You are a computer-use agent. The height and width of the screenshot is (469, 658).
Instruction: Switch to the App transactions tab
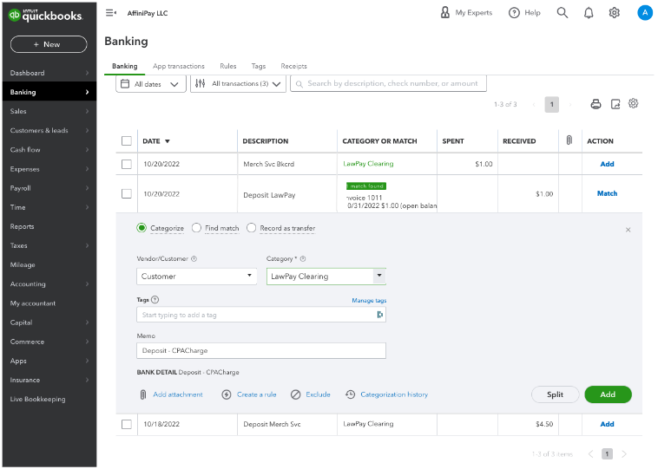[x=178, y=66]
